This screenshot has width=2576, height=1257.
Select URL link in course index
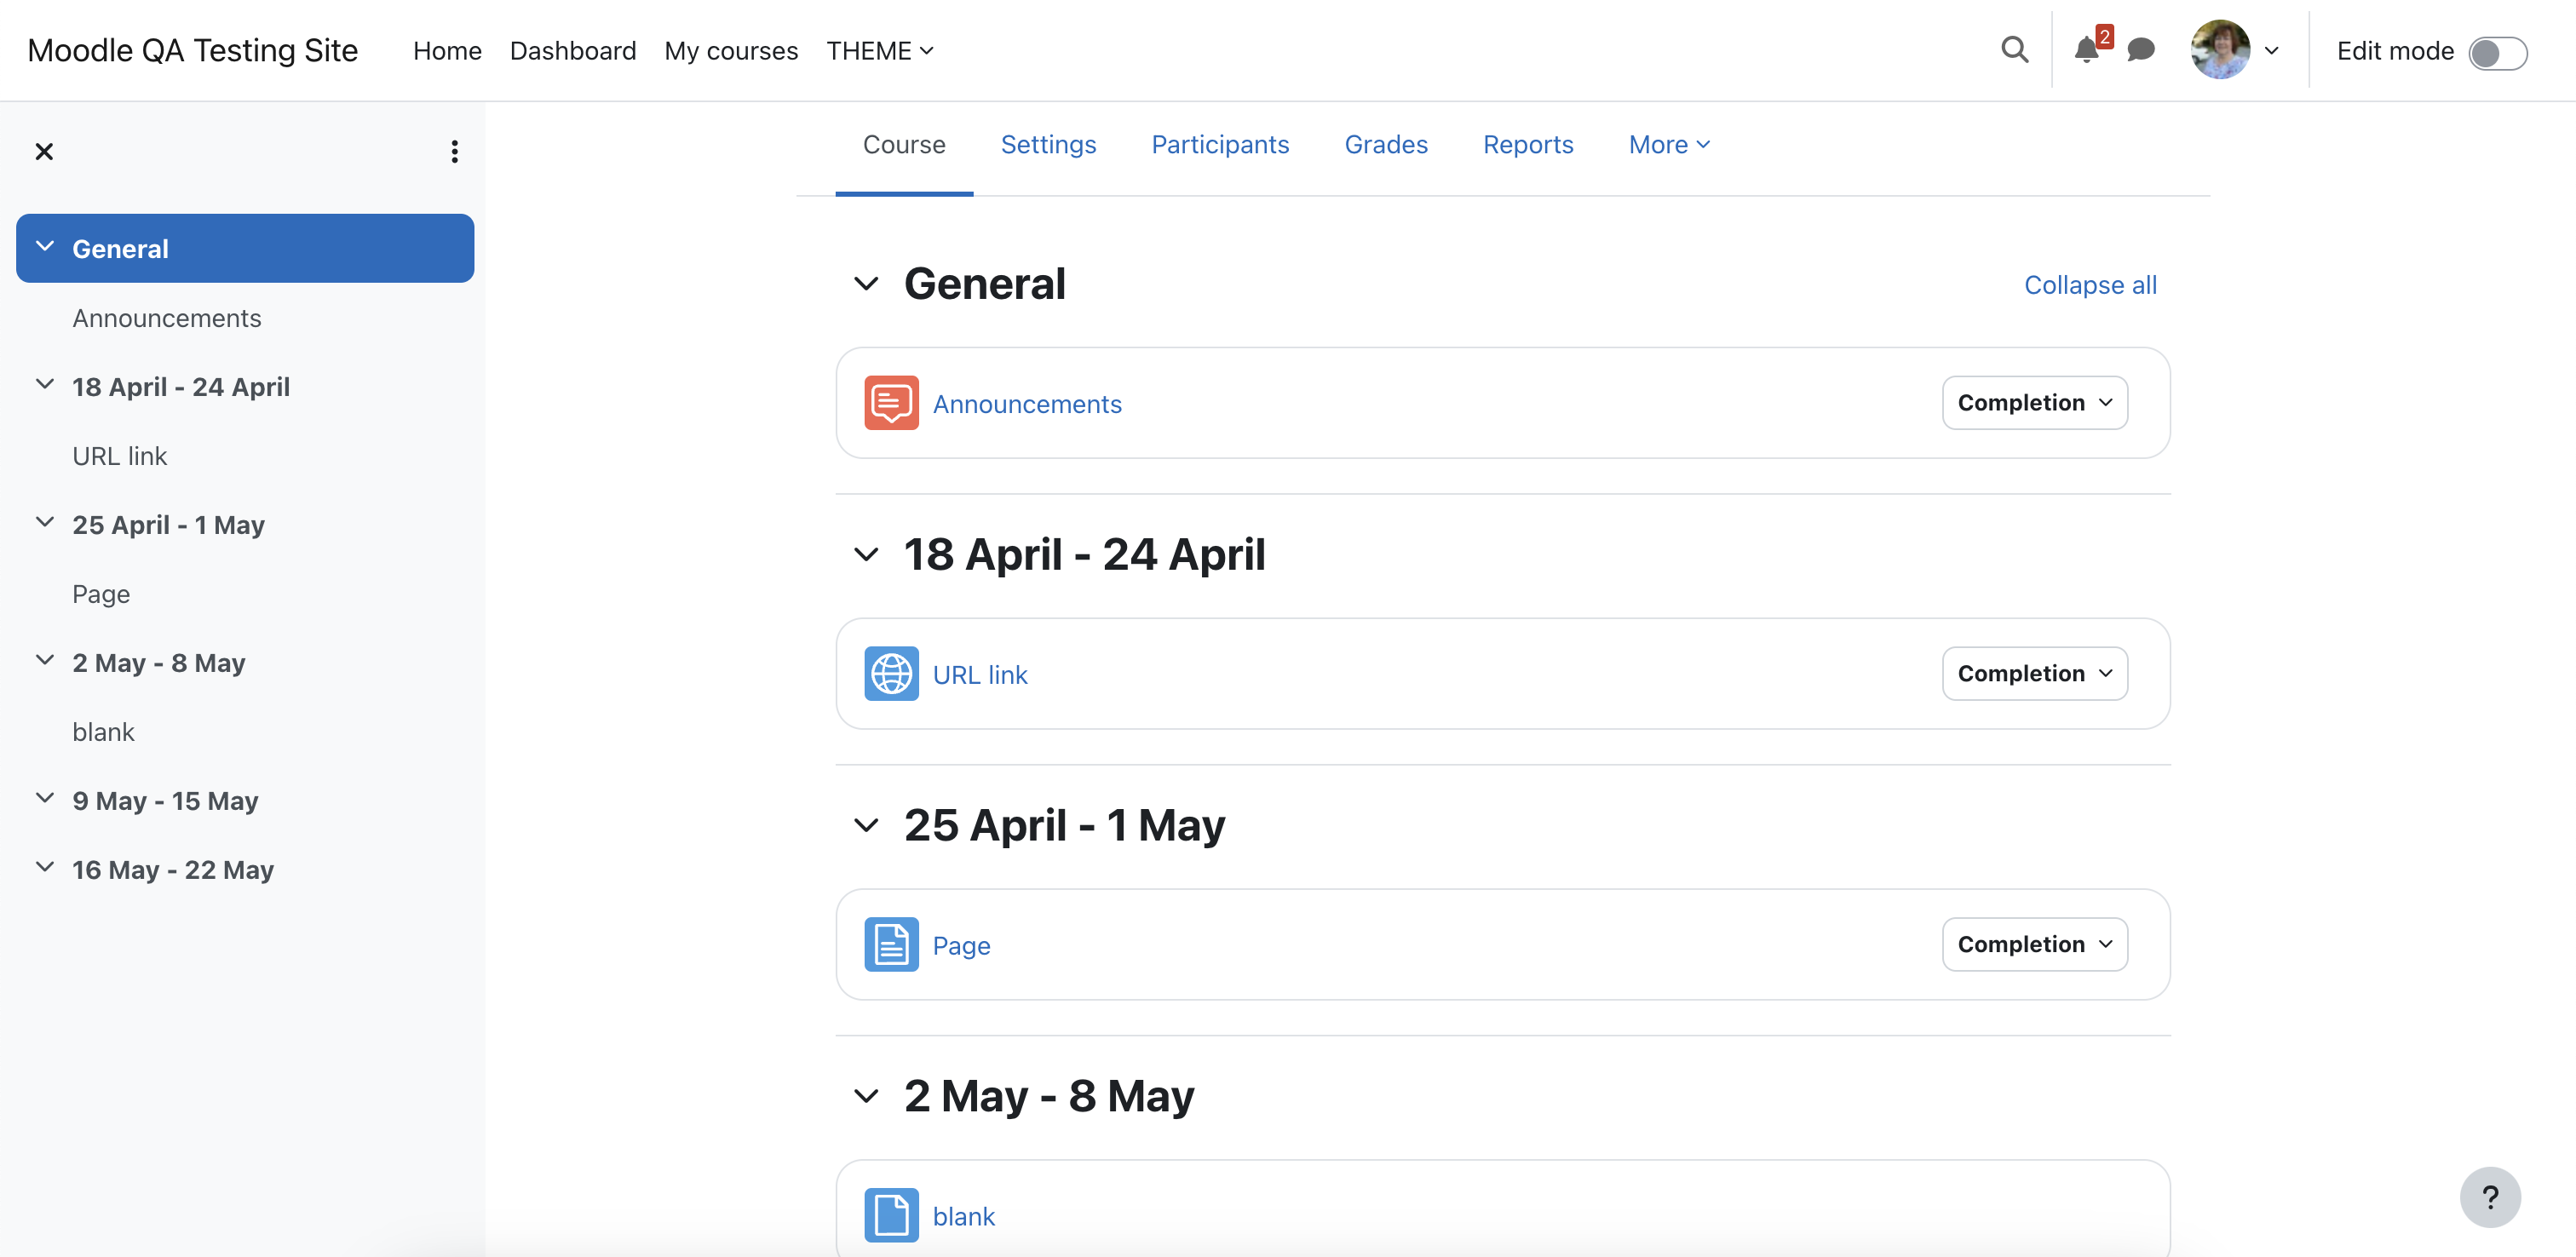tap(119, 456)
